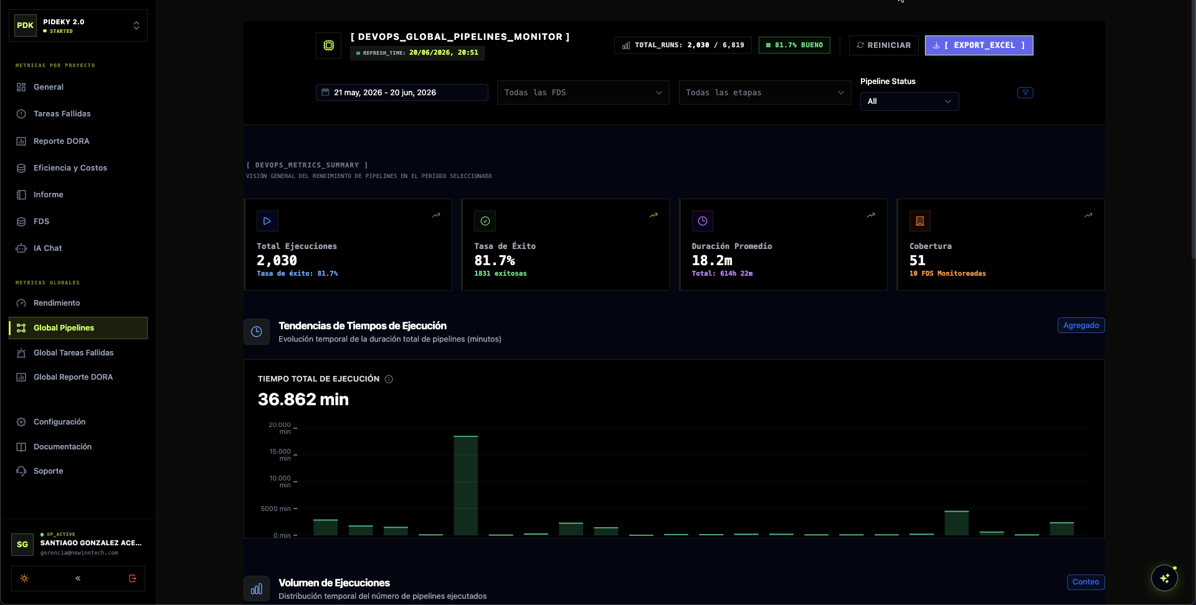This screenshot has width=1196, height=605.
Task: Click the Global Tareas Fallidas bug icon
Action: tap(21, 353)
